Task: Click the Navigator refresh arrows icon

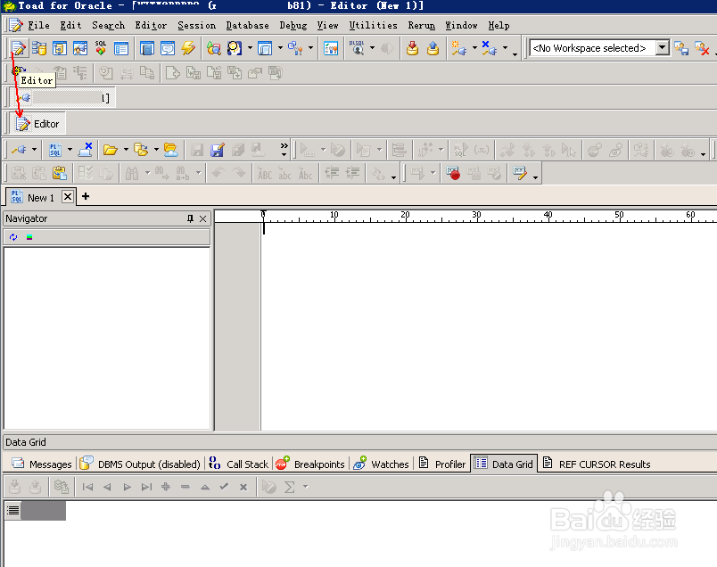Action: tap(13, 237)
